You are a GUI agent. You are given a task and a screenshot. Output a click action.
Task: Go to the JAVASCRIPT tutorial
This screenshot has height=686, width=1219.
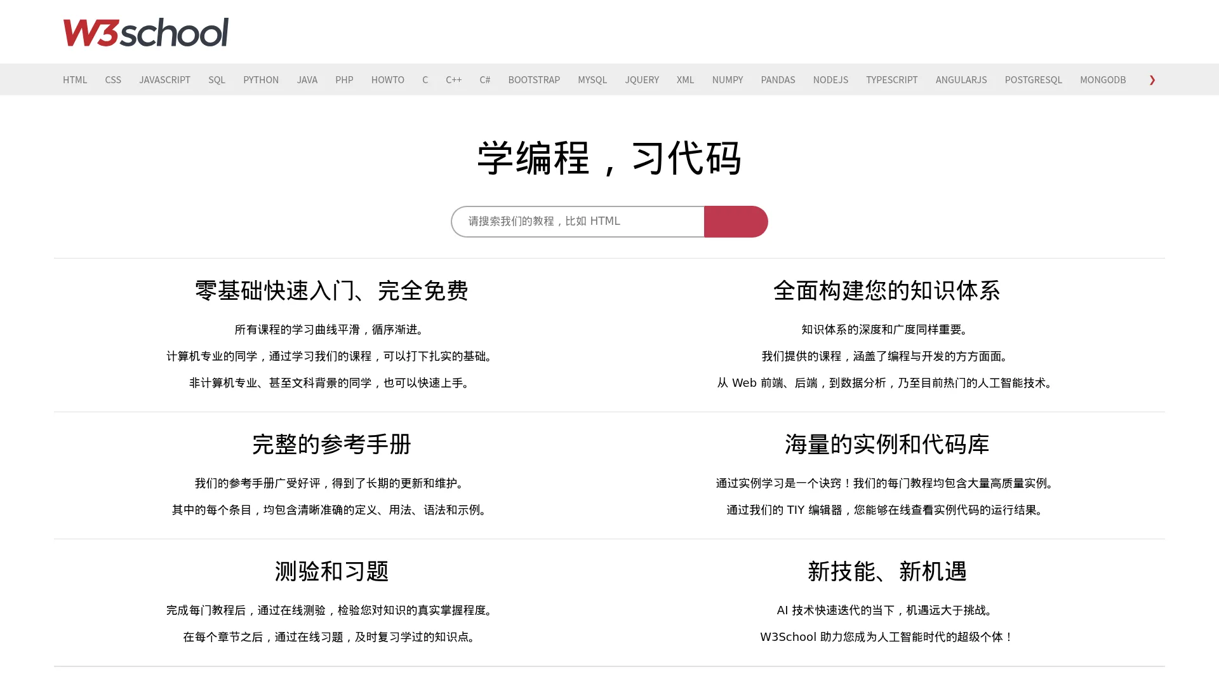(x=165, y=80)
